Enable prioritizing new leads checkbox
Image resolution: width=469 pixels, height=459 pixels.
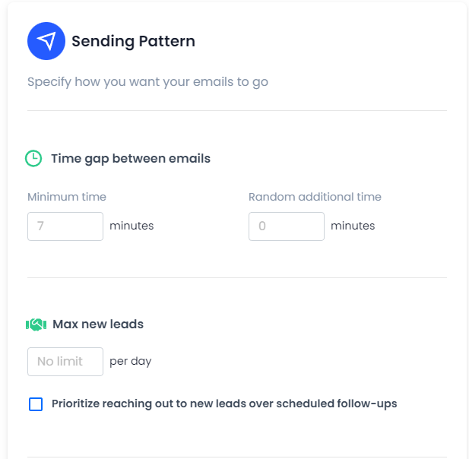point(36,404)
